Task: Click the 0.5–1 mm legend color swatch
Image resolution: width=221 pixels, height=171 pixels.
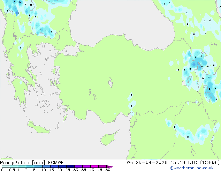Action: tap(14, 166)
